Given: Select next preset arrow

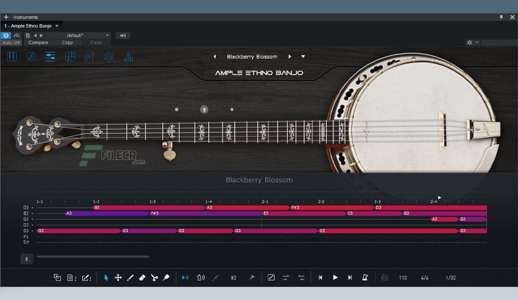Looking at the screenshot, I should pos(42,35).
